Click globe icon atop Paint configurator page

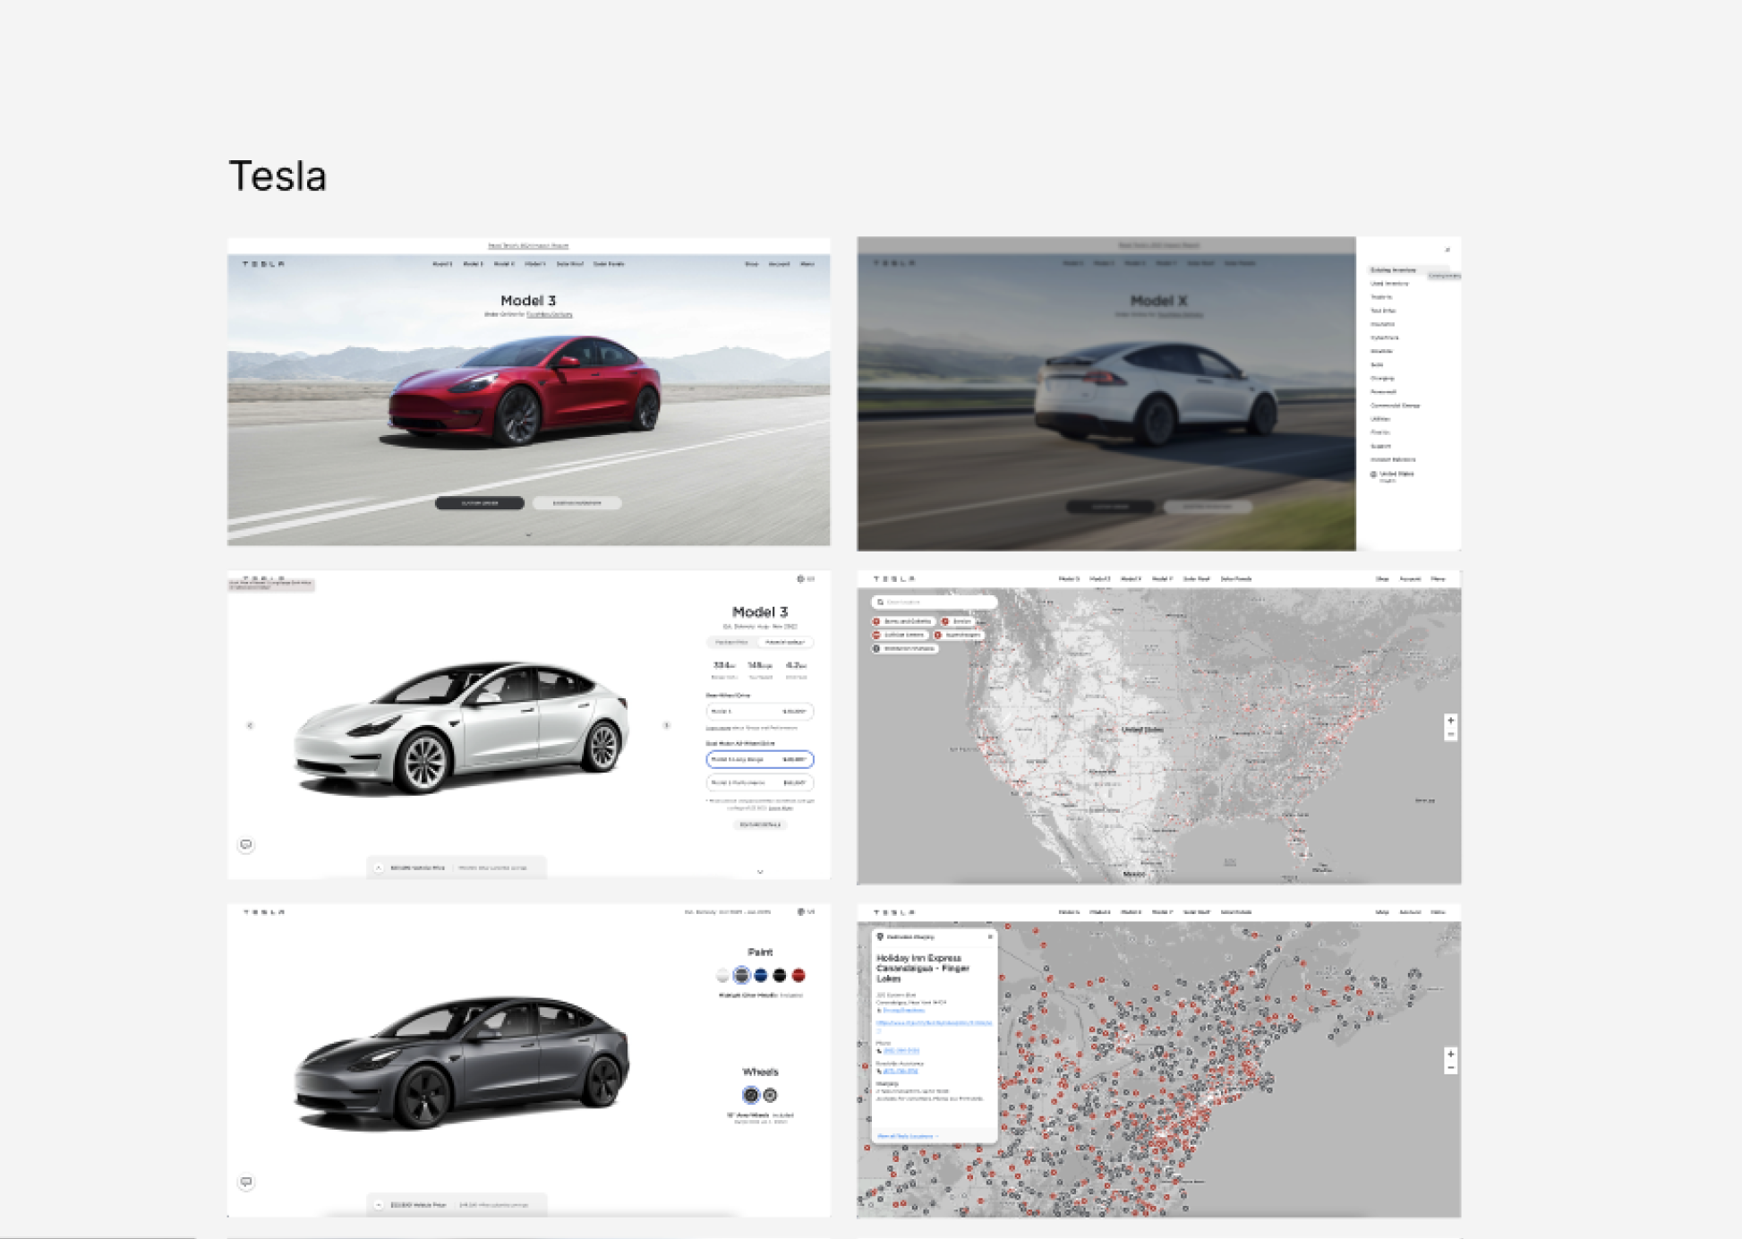(x=800, y=912)
